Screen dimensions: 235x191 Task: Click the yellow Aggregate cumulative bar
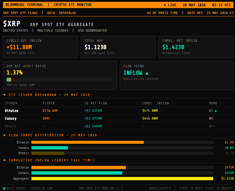[122, 179]
